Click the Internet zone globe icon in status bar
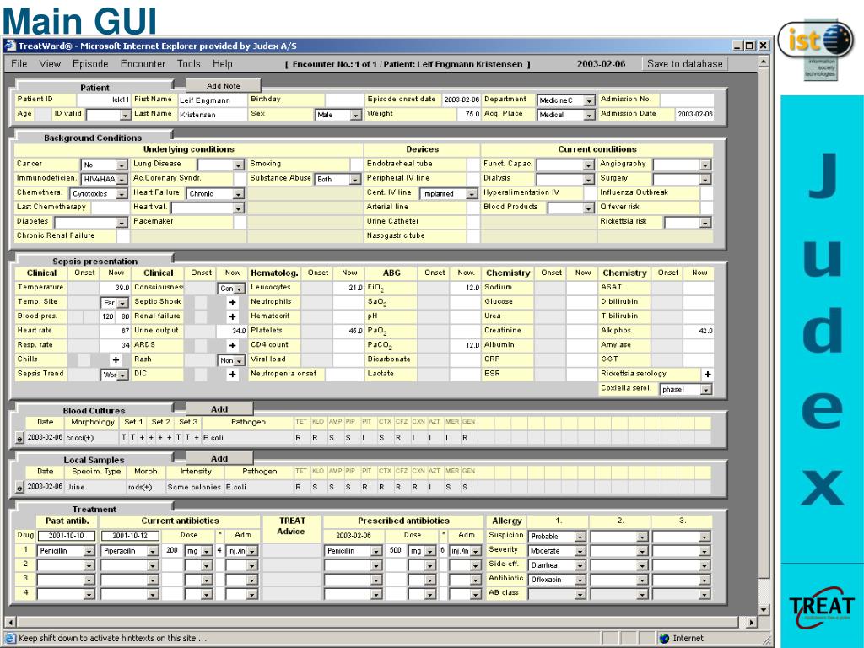Screen dimensions: 864x648 [664, 638]
